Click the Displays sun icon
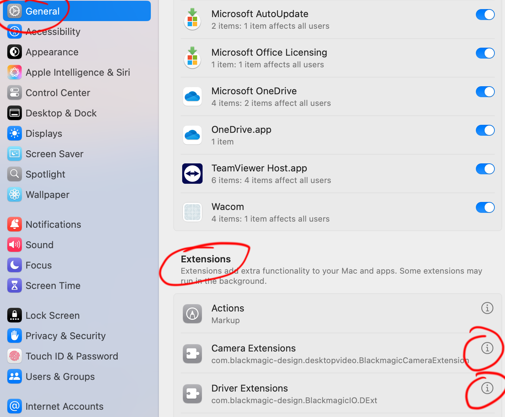 pyautogui.click(x=15, y=134)
